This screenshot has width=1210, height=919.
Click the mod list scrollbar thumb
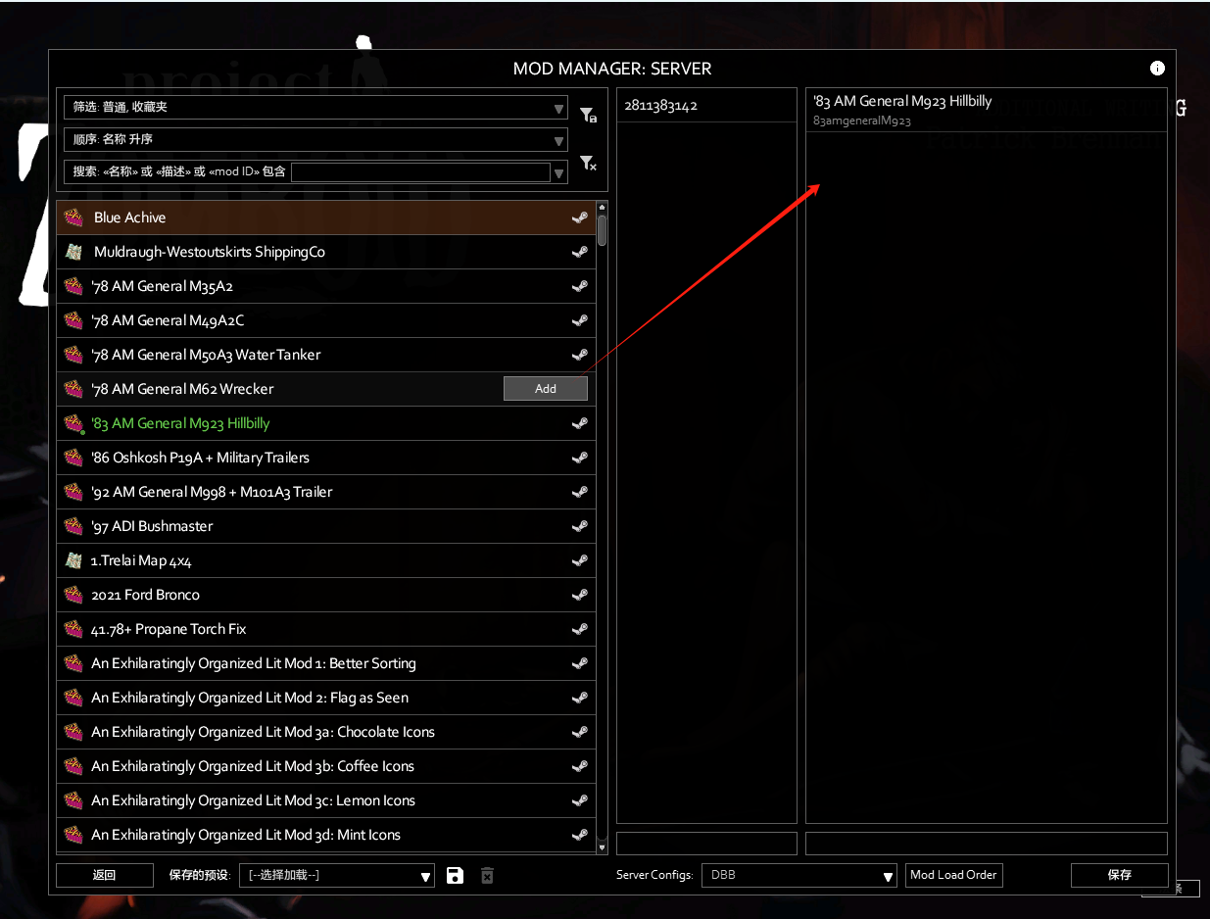click(602, 230)
